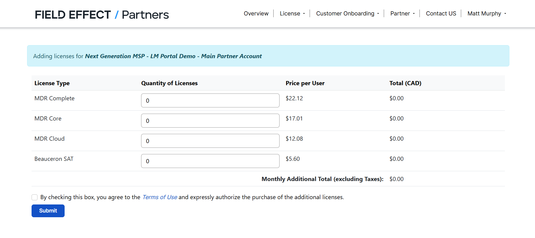Screen dimensions: 535x238
Task: Click the Next Generation MSP account name
Action: [x=173, y=56]
